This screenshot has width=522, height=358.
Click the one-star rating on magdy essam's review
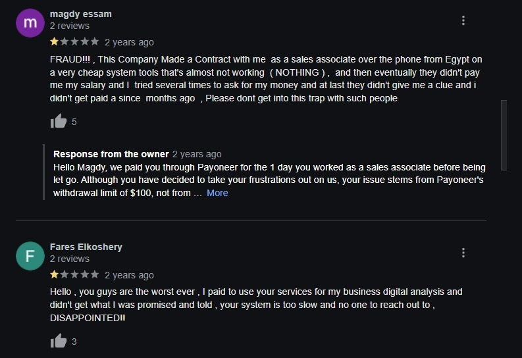(x=74, y=42)
